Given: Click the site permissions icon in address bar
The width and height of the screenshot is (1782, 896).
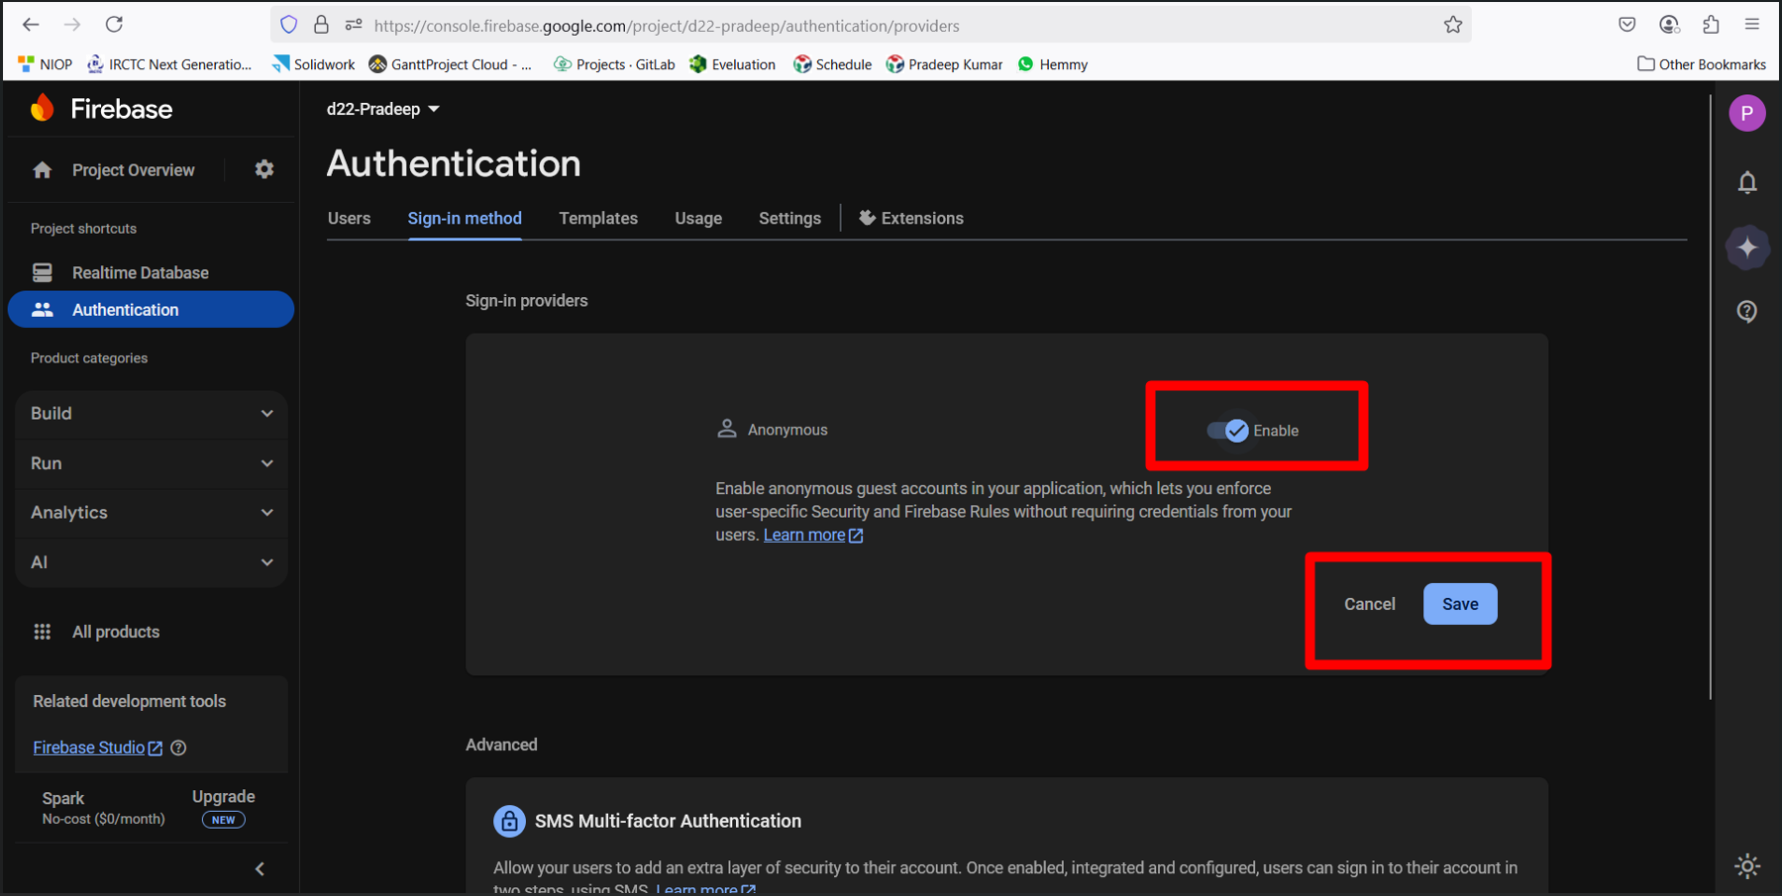Looking at the screenshot, I should click(x=354, y=25).
